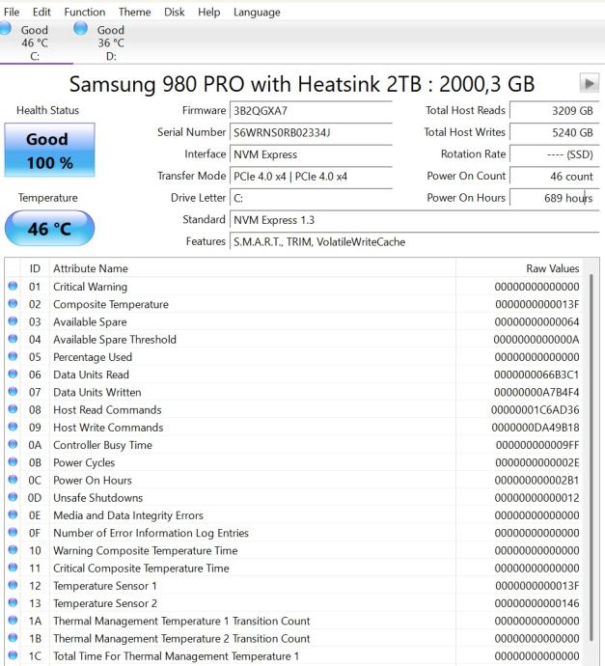The width and height of the screenshot is (605, 666).
Task: Click the next disk arrow button
Action: click(x=590, y=83)
